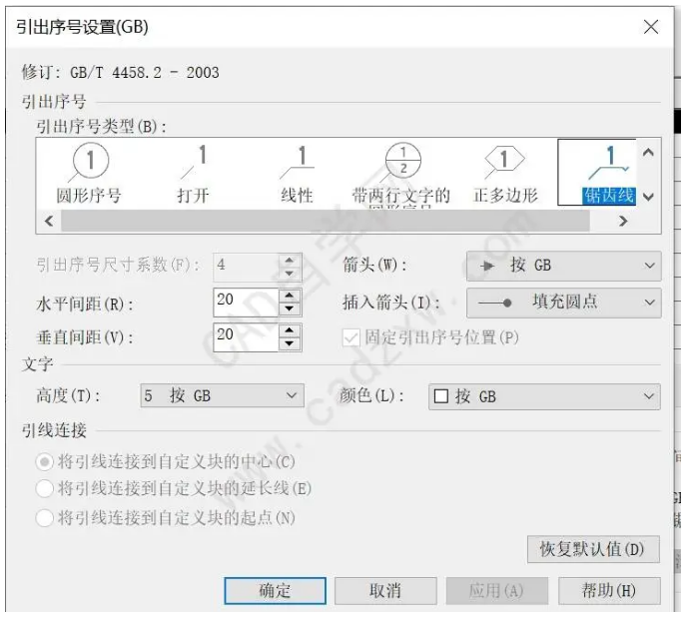Click the 取消 button

tap(385, 591)
